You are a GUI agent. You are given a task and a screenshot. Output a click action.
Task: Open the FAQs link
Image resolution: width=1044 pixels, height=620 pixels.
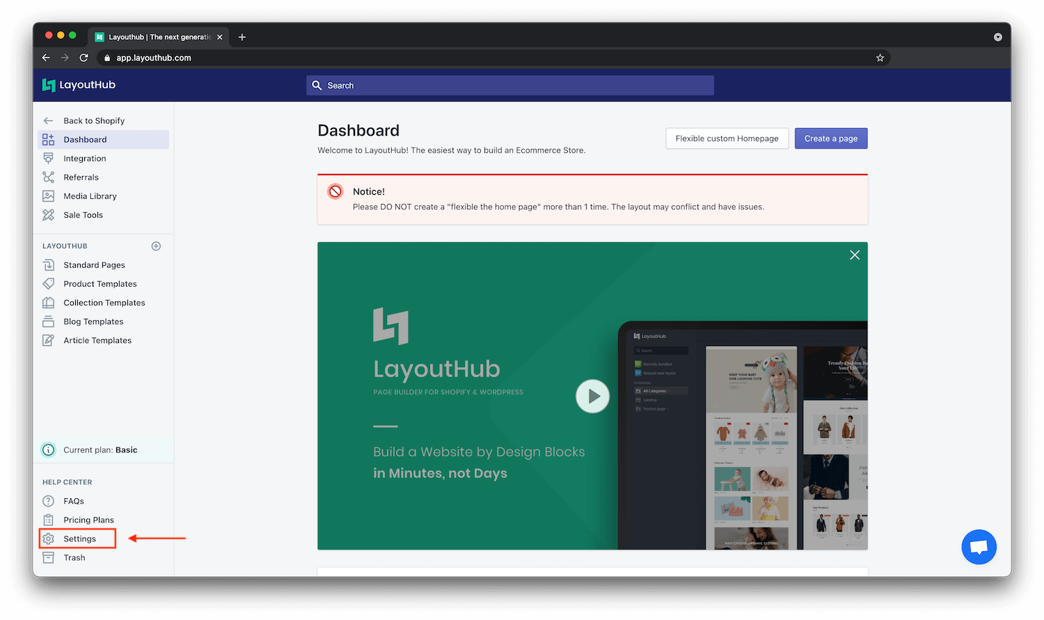(x=73, y=500)
